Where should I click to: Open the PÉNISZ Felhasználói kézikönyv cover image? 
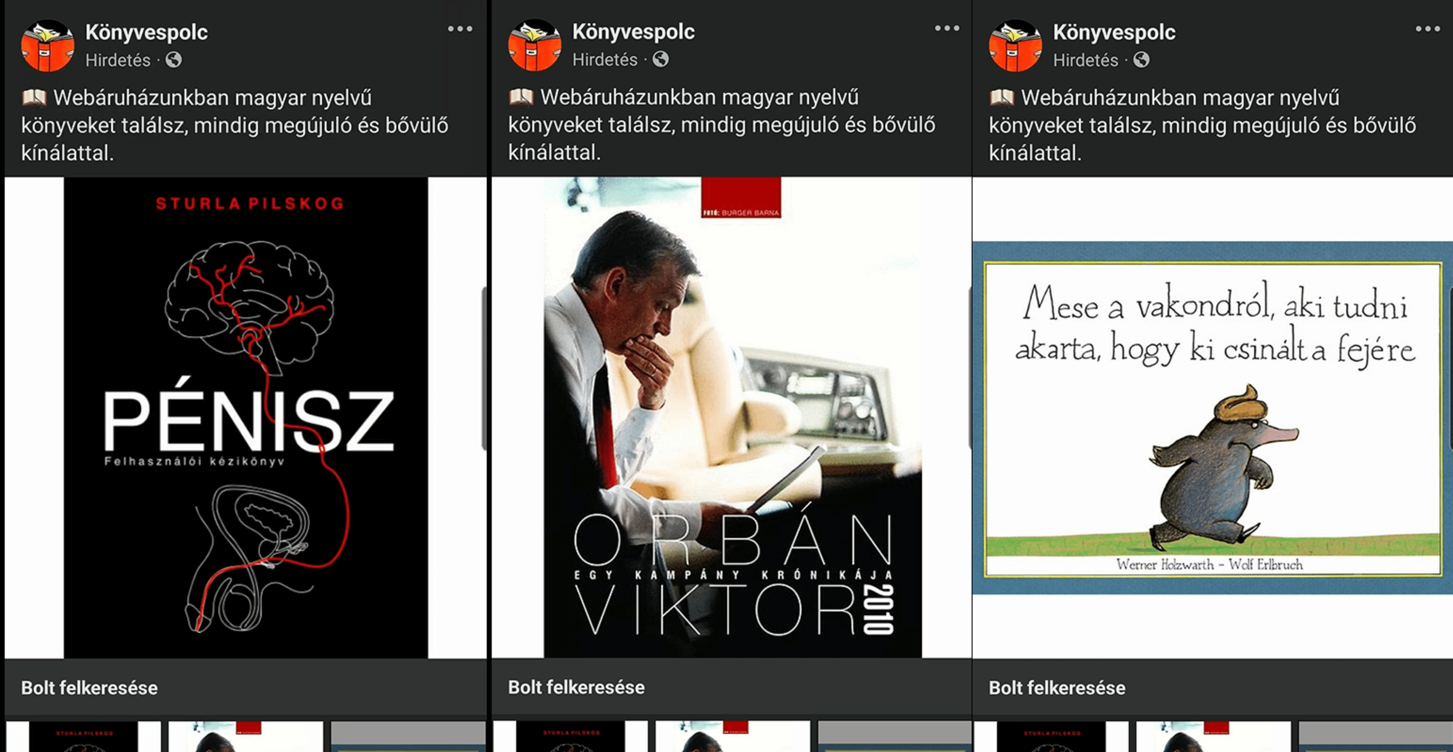point(245,418)
